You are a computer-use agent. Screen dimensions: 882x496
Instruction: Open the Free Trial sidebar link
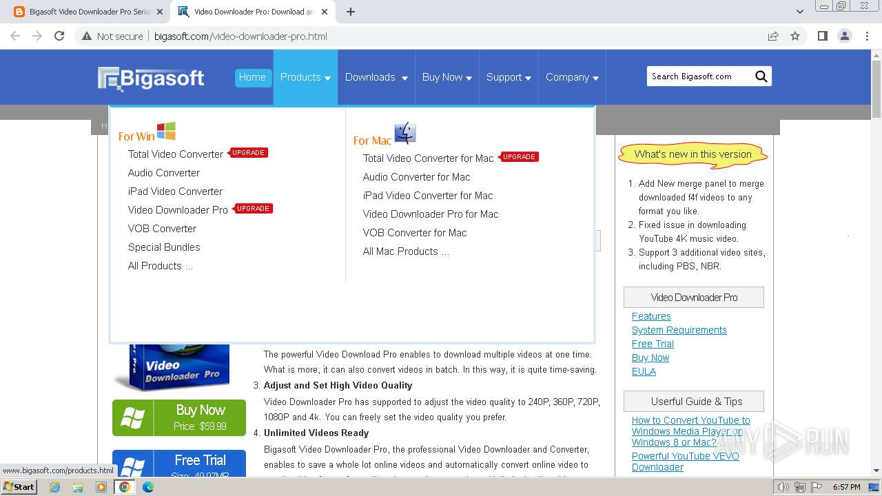pyautogui.click(x=653, y=344)
